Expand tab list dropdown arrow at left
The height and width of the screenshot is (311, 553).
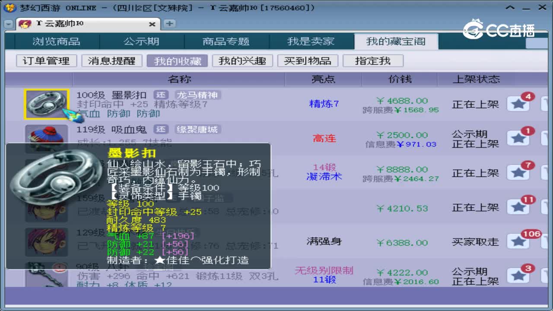coord(8,24)
